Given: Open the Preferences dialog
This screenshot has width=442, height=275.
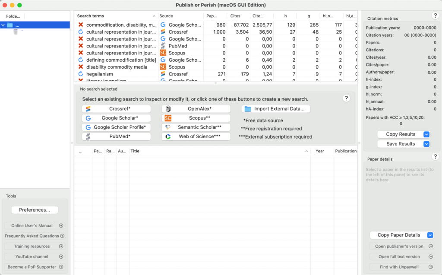Looking at the screenshot, I should [x=35, y=210].
